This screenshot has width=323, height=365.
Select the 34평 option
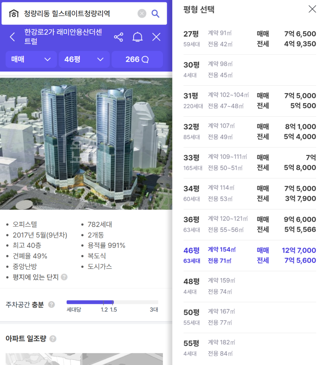249,194
